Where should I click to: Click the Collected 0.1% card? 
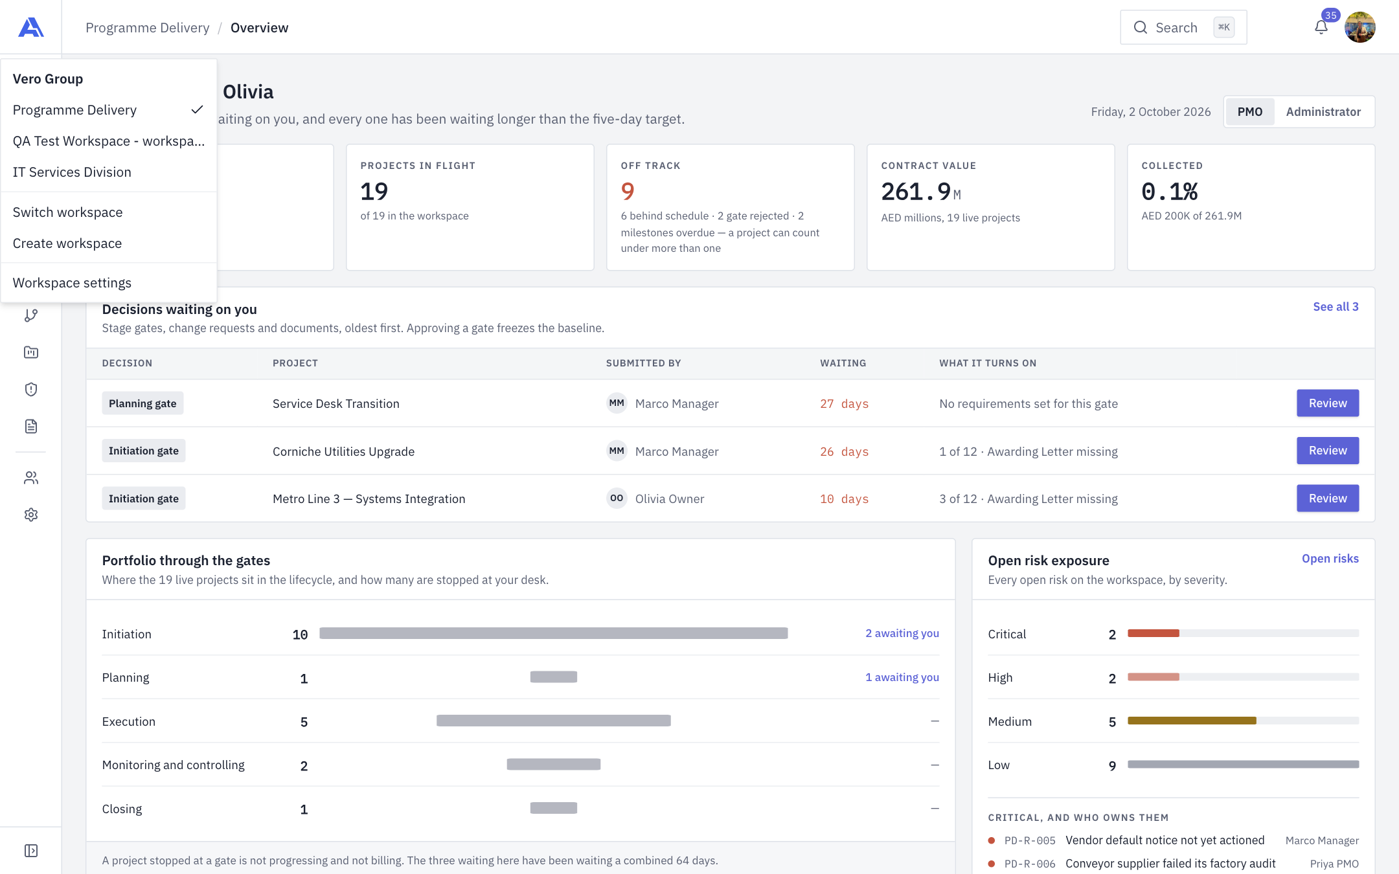pyautogui.click(x=1251, y=207)
